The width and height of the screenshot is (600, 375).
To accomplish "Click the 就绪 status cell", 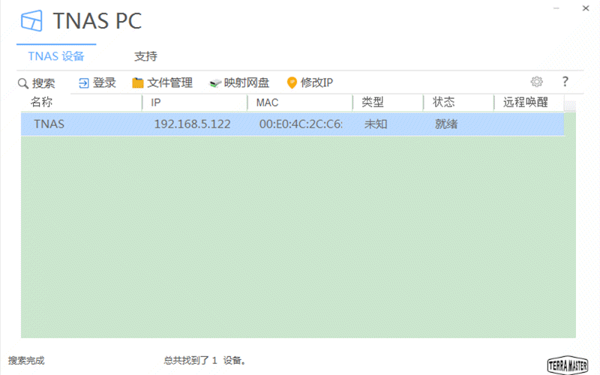I will pos(446,124).
